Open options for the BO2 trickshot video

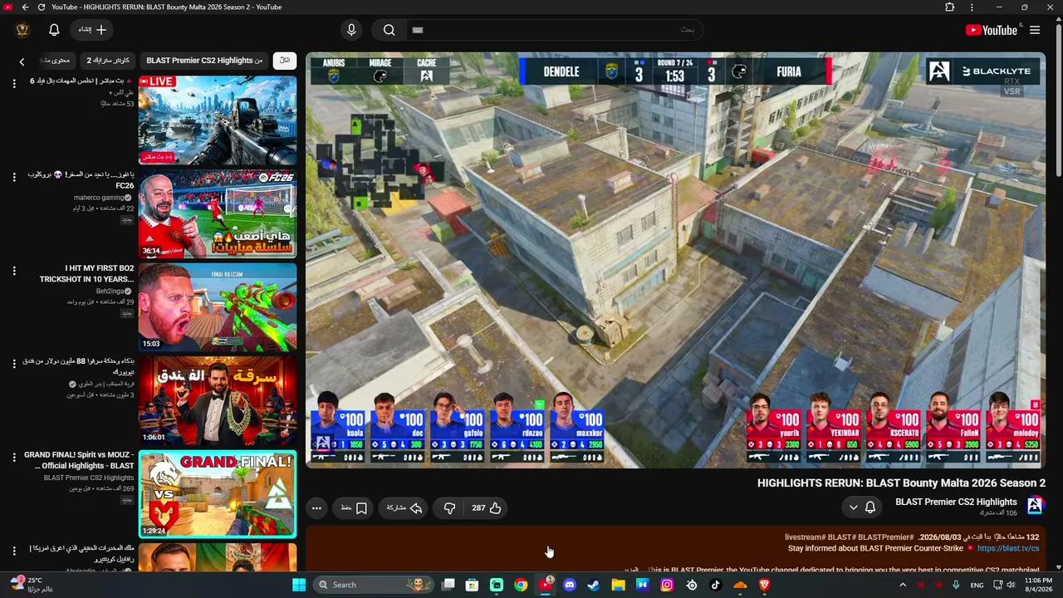pyautogui.click(x=14, y=271)
